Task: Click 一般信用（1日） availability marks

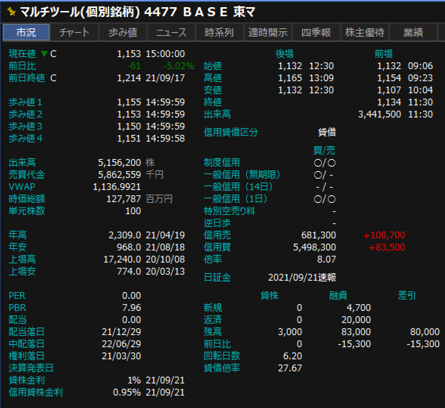Action: [325, 199]
